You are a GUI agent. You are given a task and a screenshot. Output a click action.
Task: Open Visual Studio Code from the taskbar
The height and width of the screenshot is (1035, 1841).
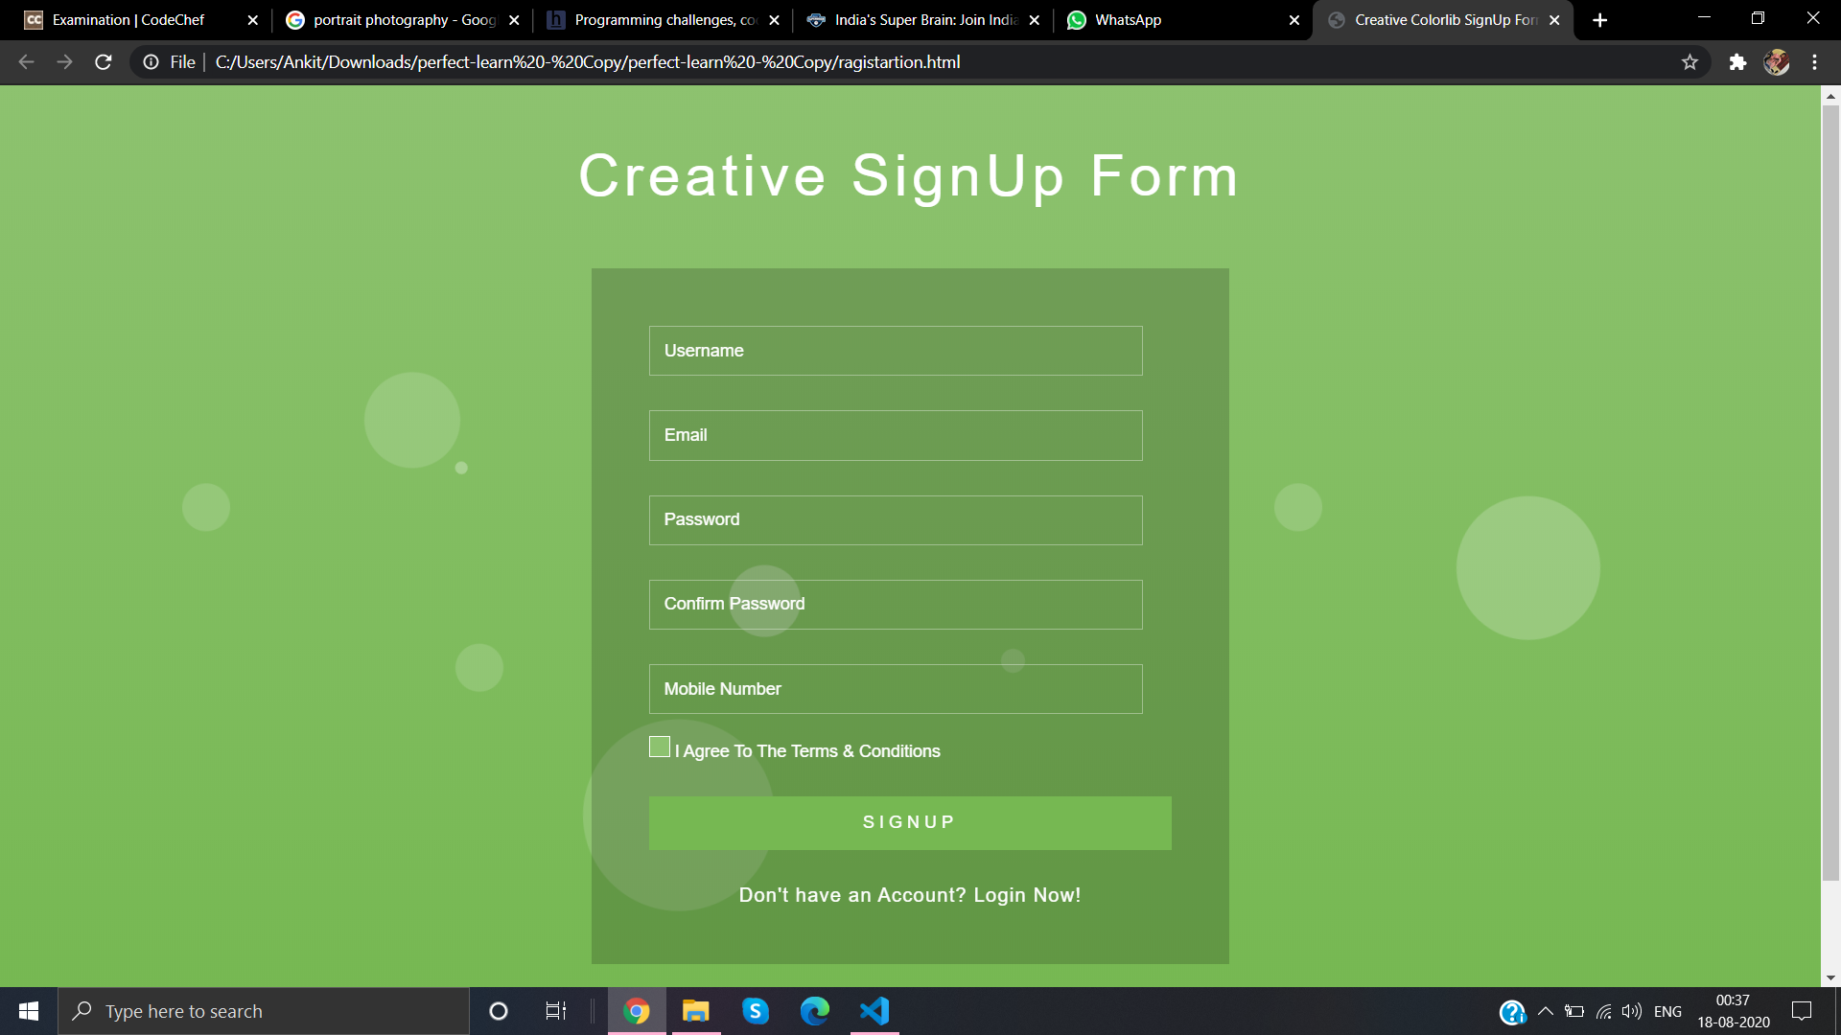point(874,1011)
